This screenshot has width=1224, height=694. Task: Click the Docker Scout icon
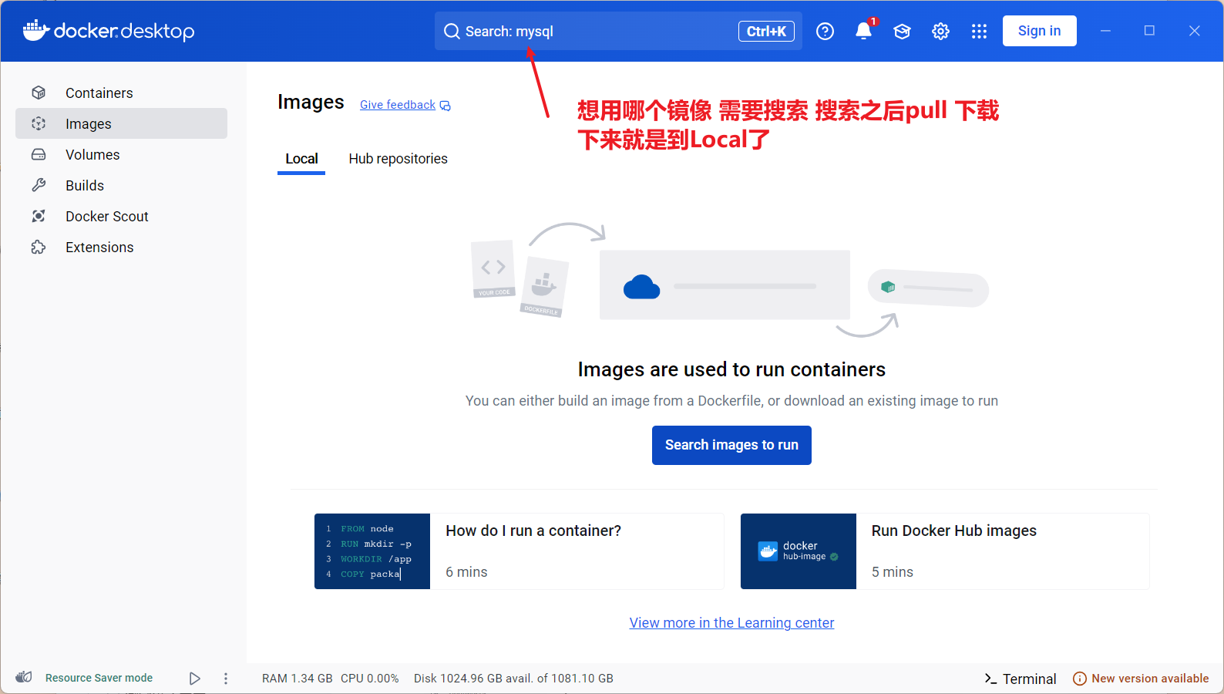tap(39, 216)
